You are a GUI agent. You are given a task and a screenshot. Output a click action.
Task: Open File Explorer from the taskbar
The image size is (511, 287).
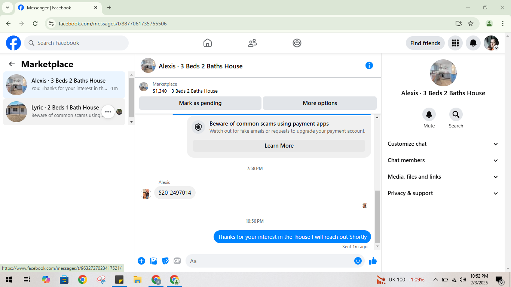[138, 280]
